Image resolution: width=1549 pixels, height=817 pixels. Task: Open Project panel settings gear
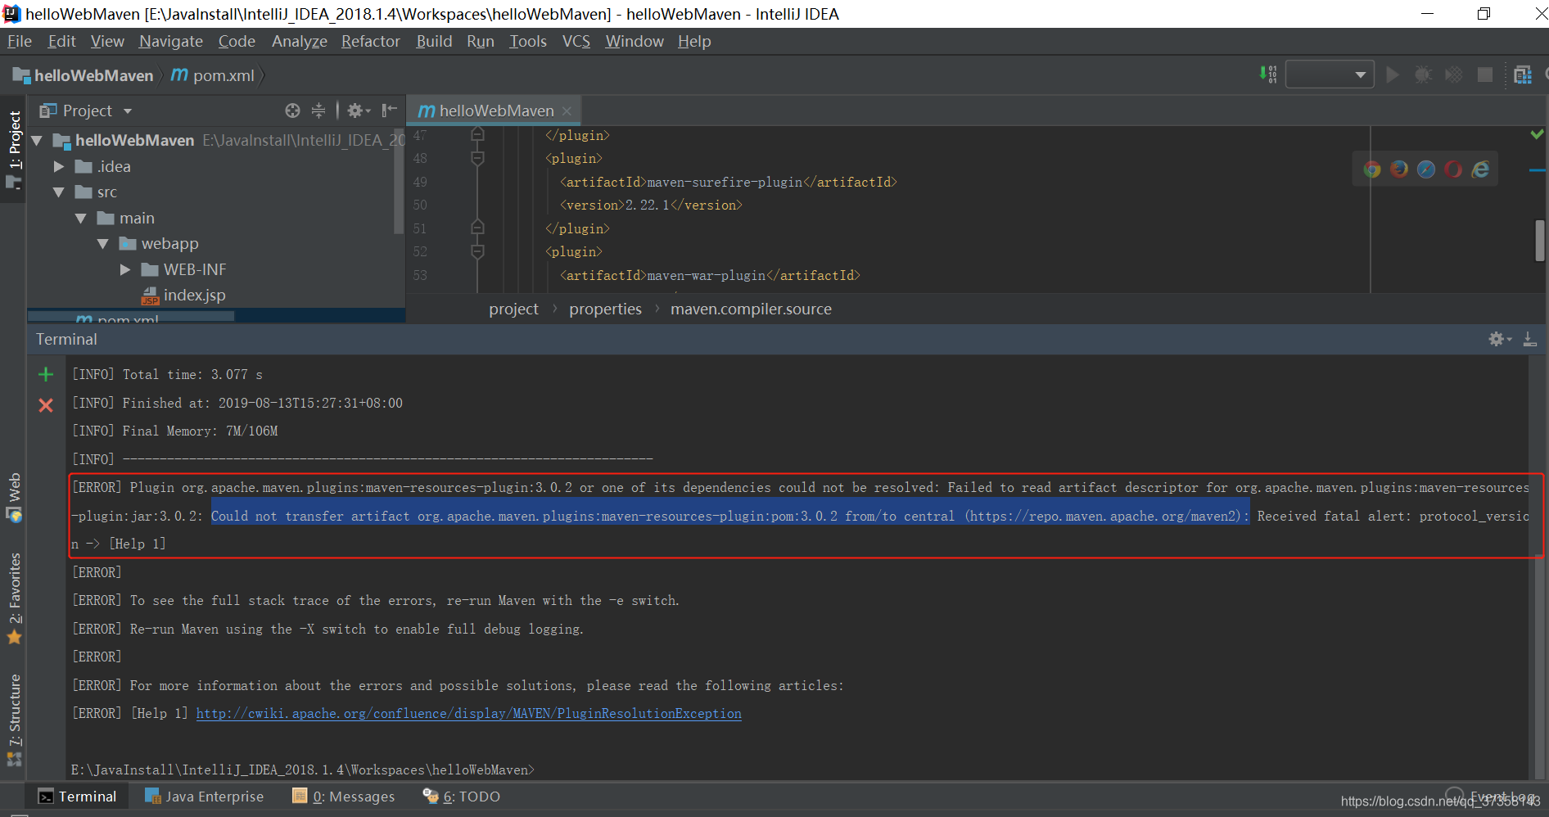point(358,111)
